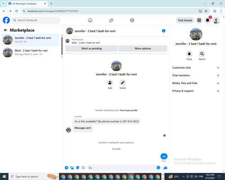
Task: Open the taskbar clock showing 10:22 PM
Action: click(210, 176)
